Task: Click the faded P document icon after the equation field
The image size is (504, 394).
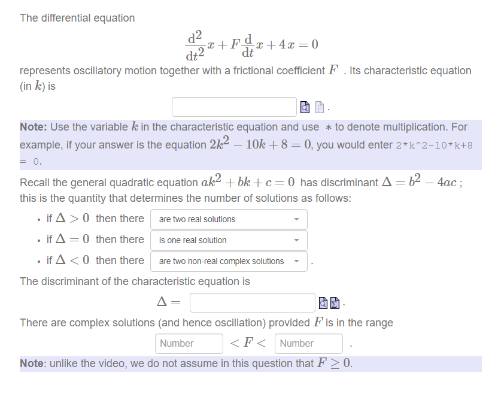Action: (318, 106)
